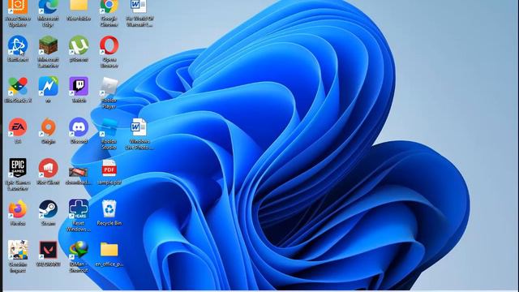Select the en_office folder

pyautogui.click(x=109, y=249)
